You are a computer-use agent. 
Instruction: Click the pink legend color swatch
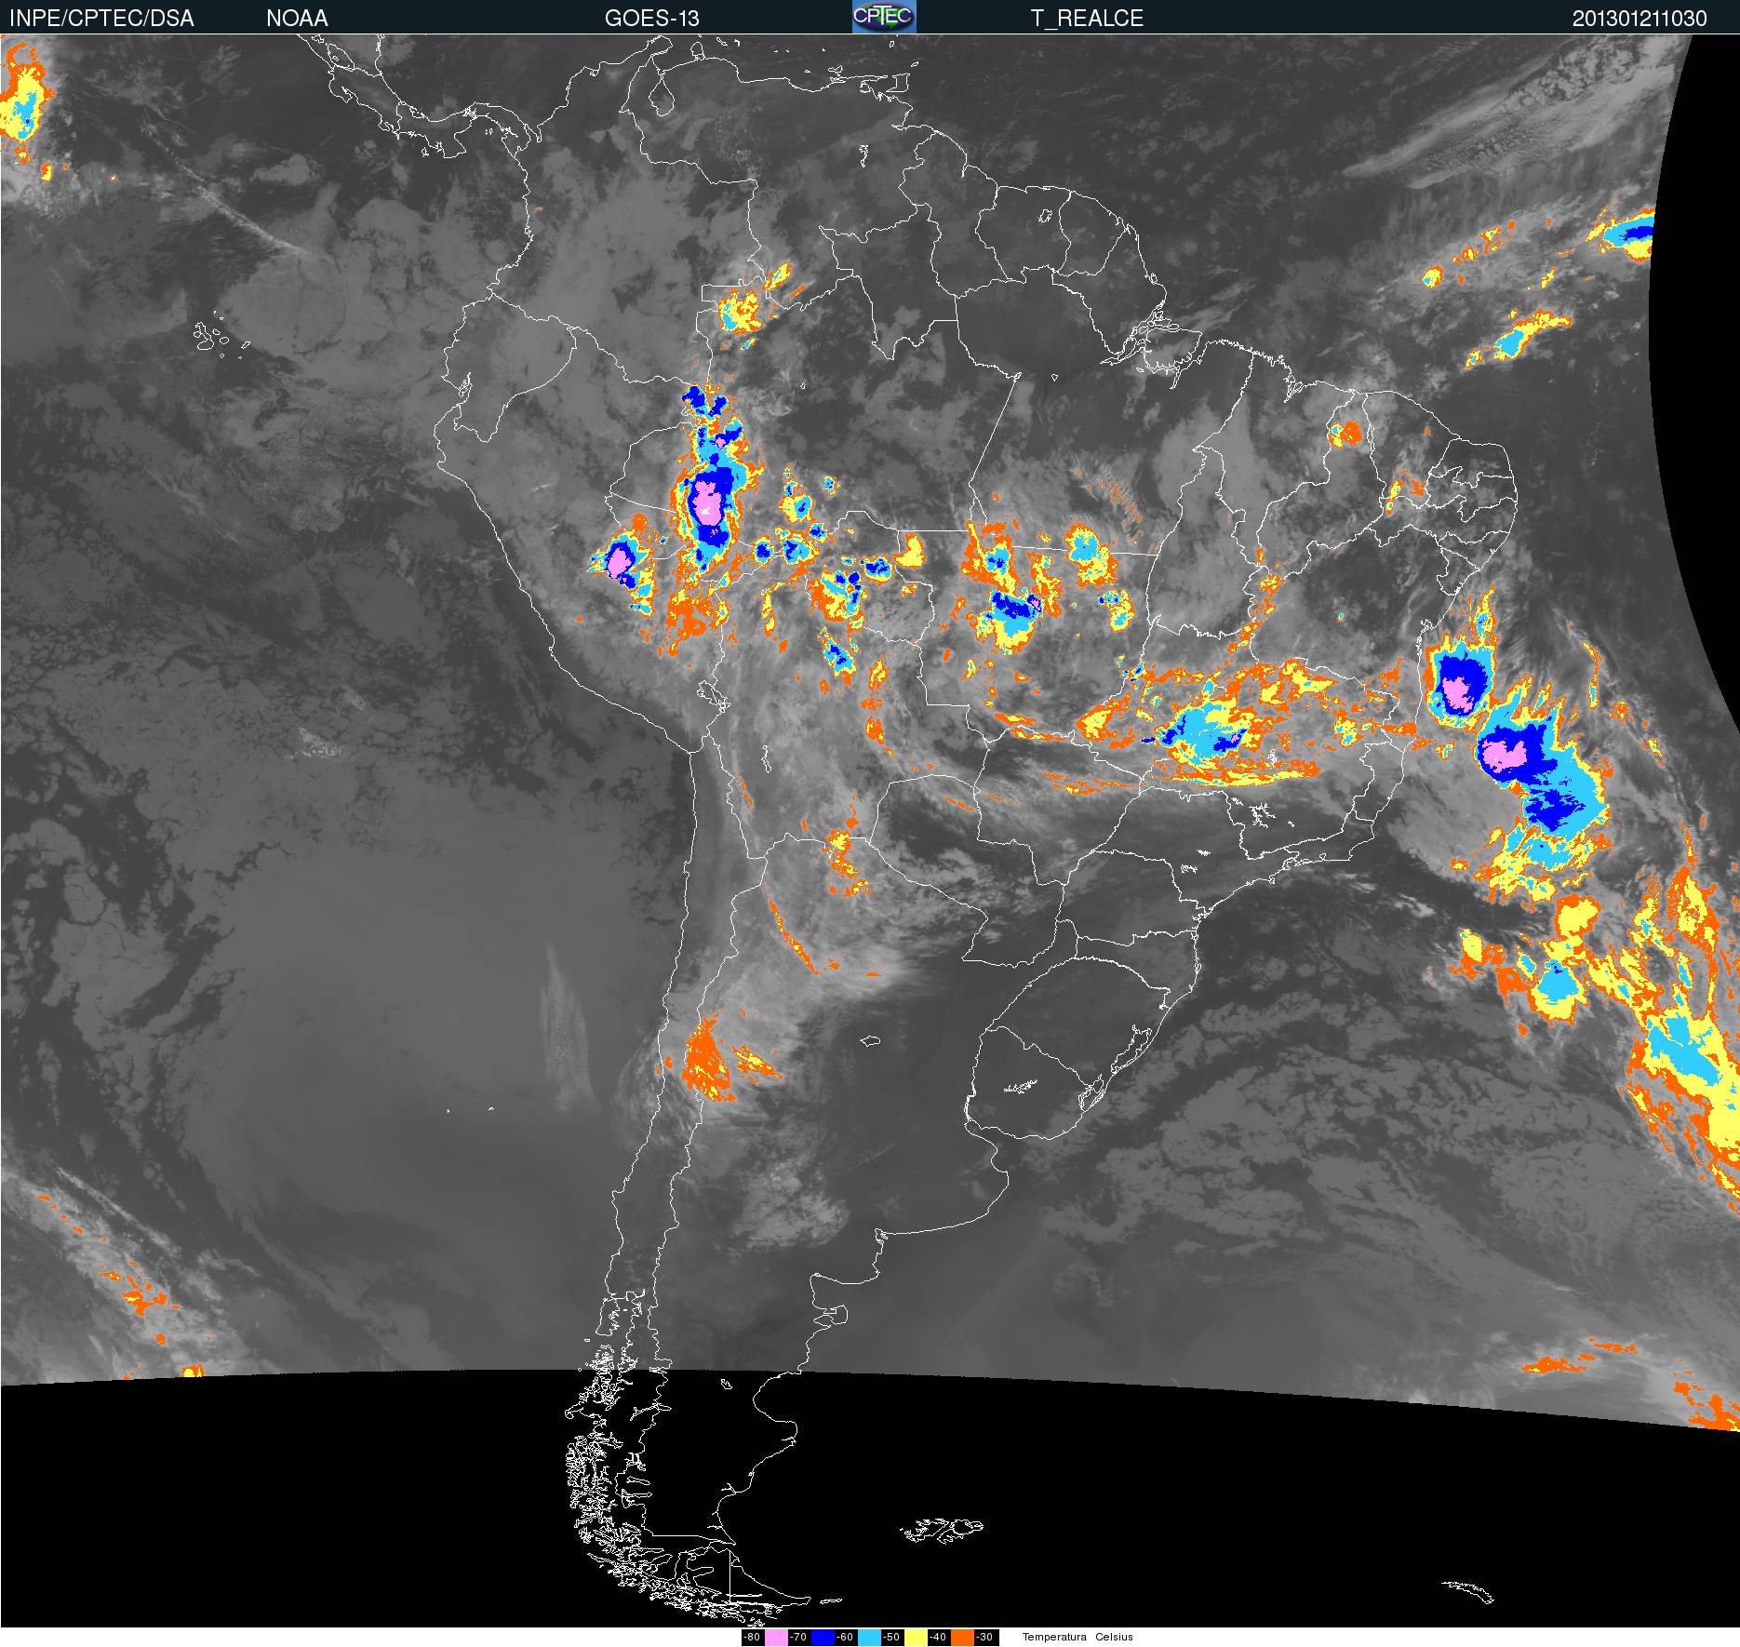[776, 1638]
